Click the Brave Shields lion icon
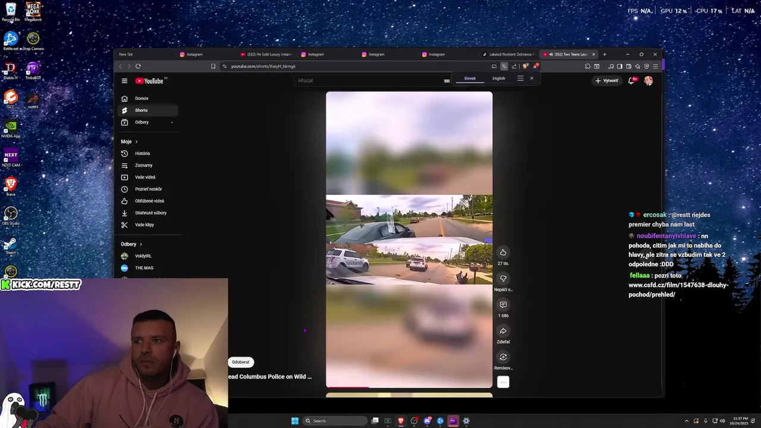 coord(525,66)
